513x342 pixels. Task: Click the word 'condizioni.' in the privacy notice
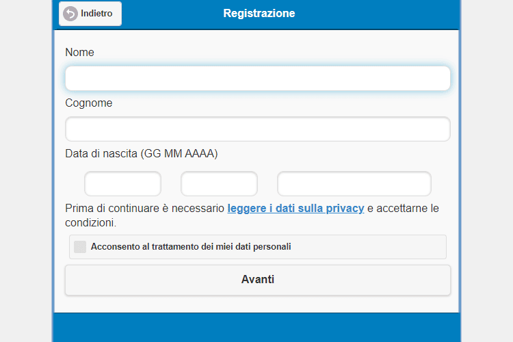click(x=90, y=223)
